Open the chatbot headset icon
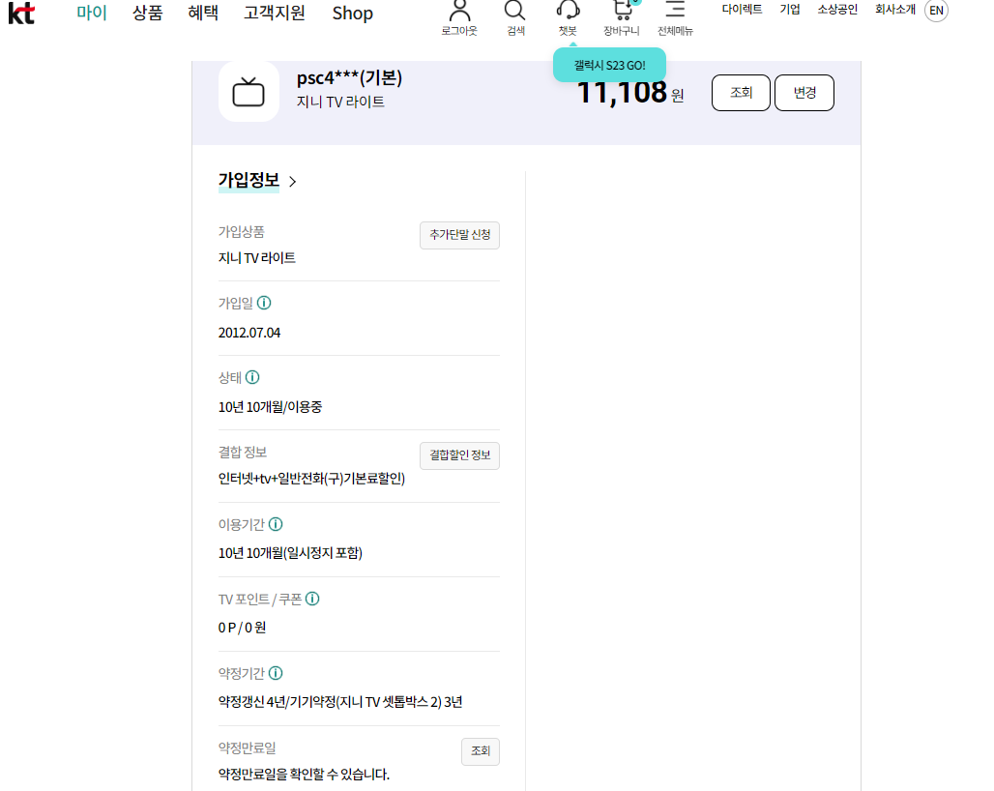 (568, 11)
